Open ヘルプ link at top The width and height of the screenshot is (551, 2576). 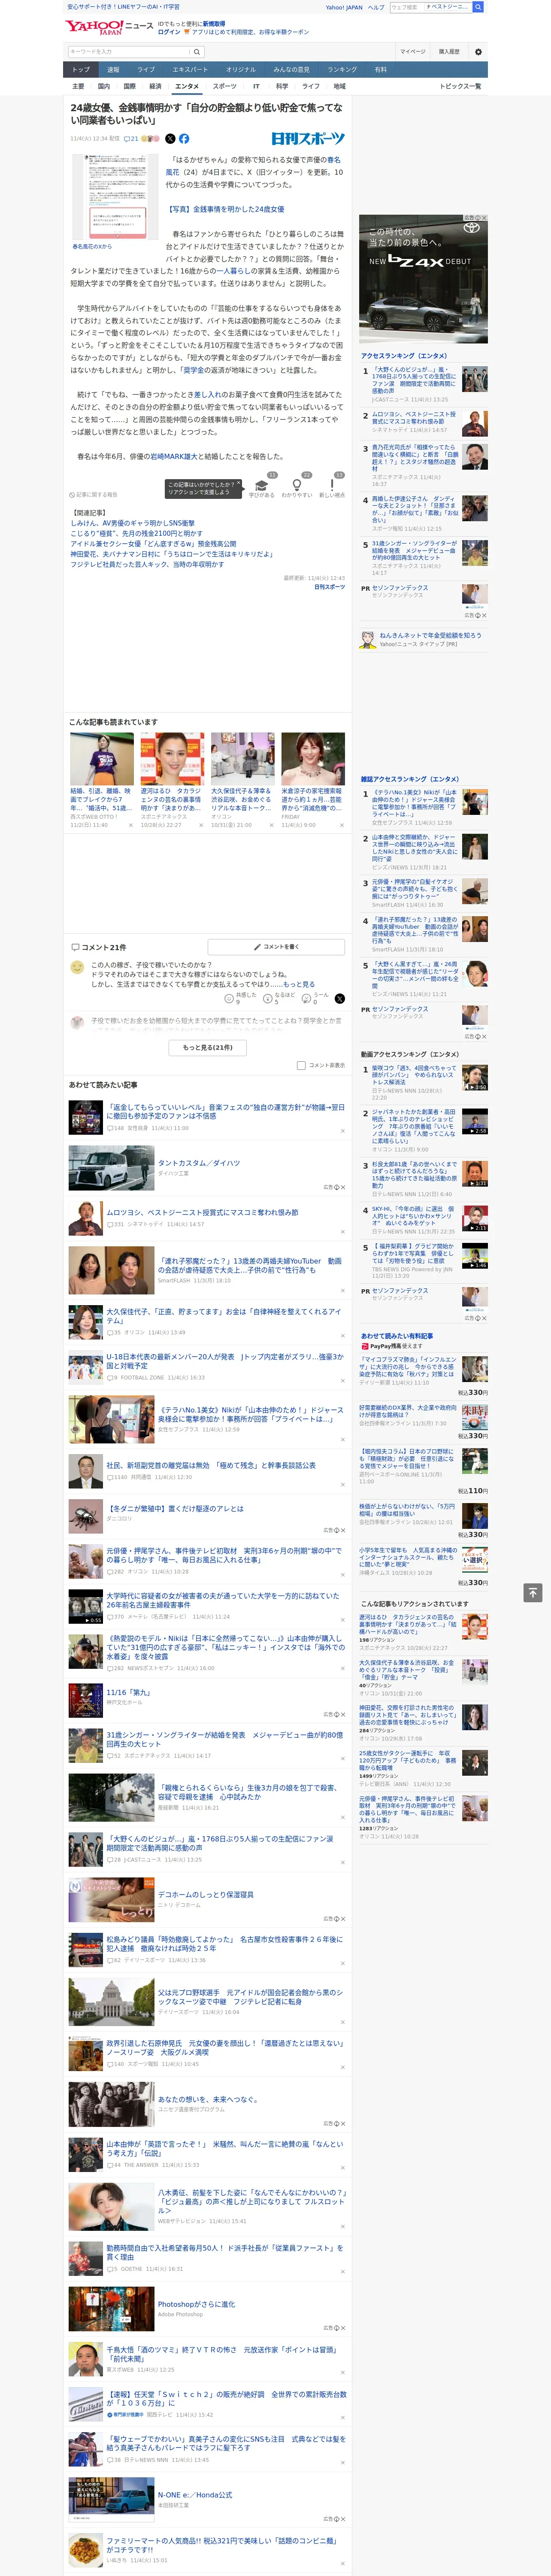[x=375, y=7]
